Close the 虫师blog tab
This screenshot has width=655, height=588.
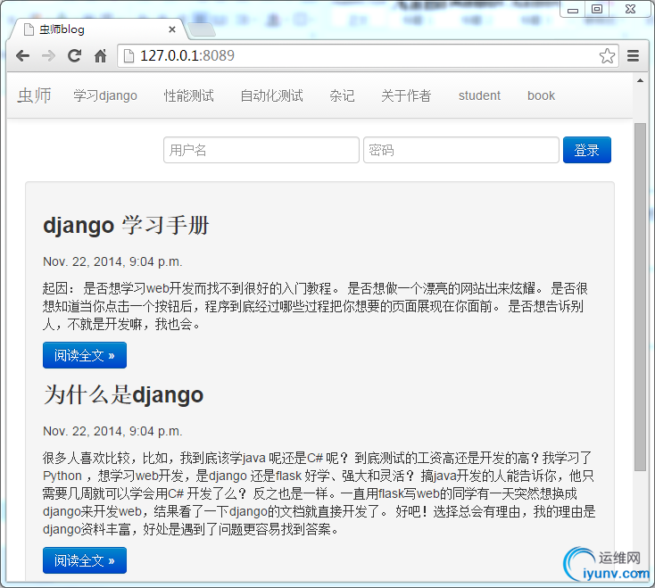pos(171,29)
